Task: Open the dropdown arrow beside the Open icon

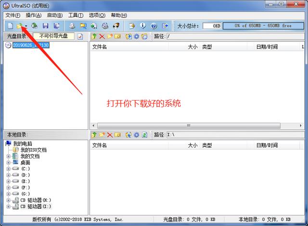Action: point(26,26)
